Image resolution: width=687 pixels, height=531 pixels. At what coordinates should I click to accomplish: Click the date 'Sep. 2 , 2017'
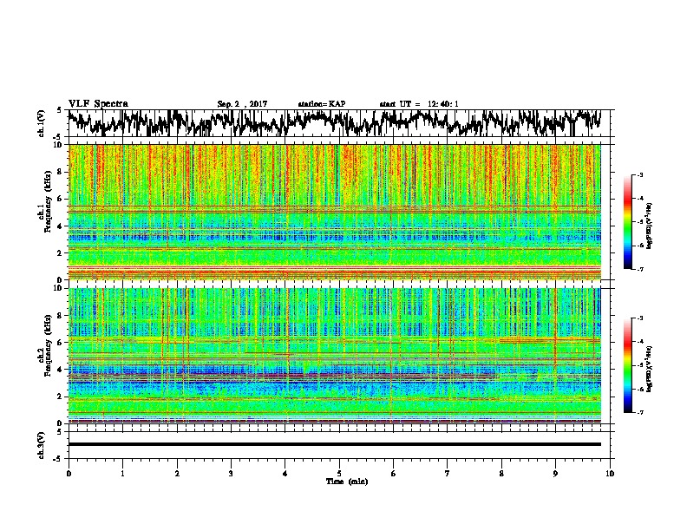click(x=242, y=104)
